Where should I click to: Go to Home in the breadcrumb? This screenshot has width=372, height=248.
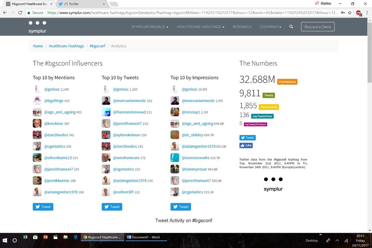[38, 46]
